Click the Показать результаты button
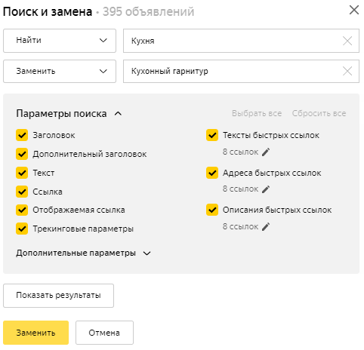Screen dimensions: 364x350 pos(58,296)
